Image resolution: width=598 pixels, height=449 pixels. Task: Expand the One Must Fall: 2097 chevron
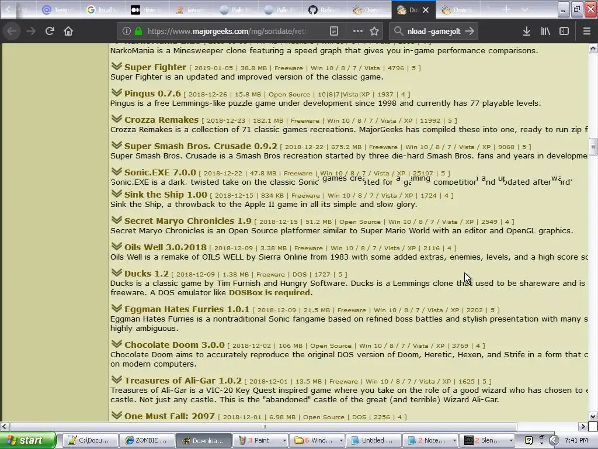[x=117, y=416]
